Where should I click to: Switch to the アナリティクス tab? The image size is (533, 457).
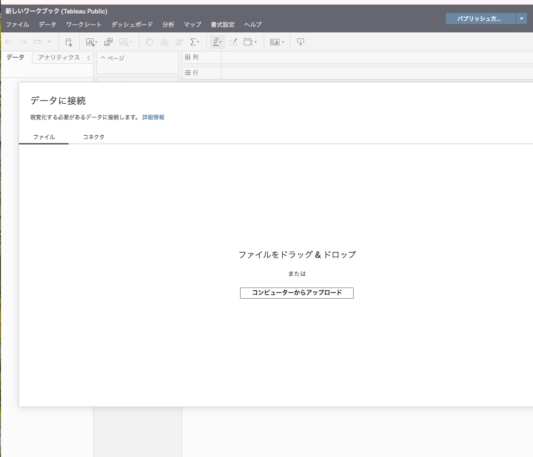[59, 57]
